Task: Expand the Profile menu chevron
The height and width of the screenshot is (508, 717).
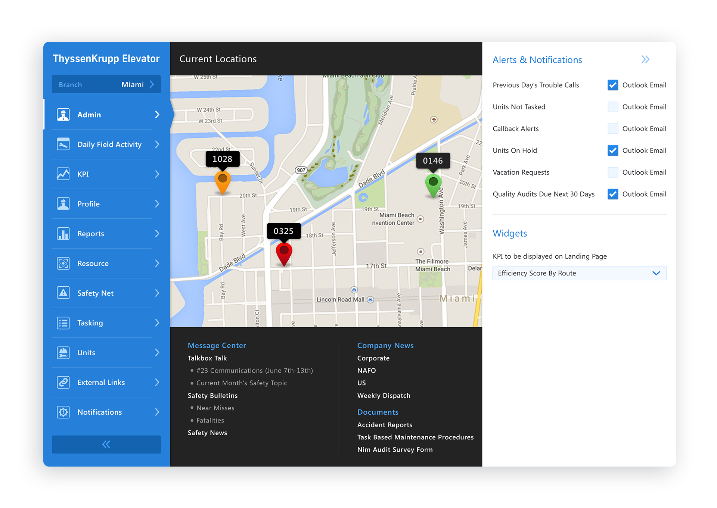Action: click(x=157, y=204)
